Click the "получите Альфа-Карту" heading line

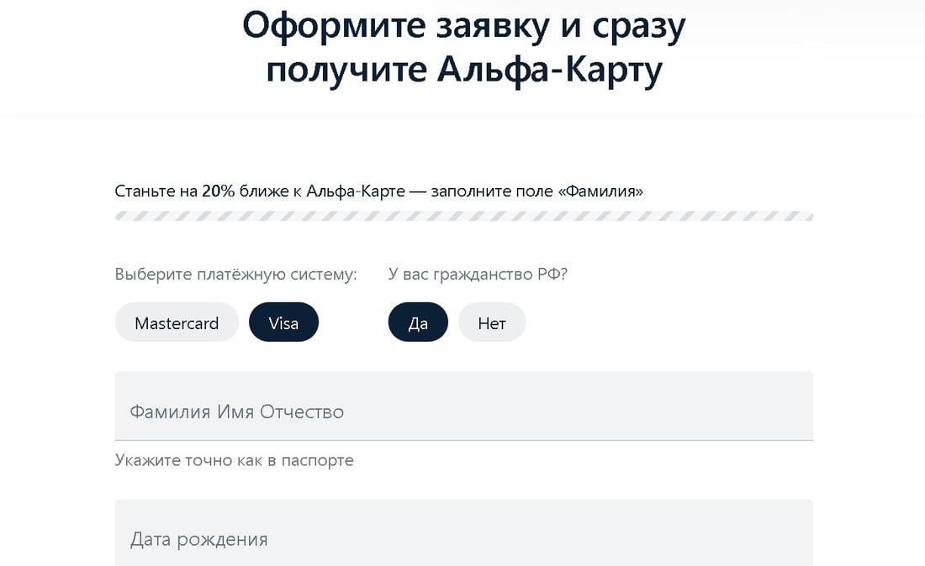463,71
